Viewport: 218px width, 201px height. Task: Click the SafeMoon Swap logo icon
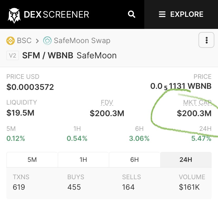pos(47,41)
